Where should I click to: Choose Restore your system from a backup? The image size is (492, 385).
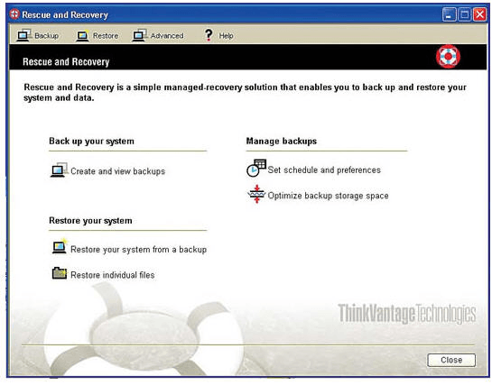[138, 250]
